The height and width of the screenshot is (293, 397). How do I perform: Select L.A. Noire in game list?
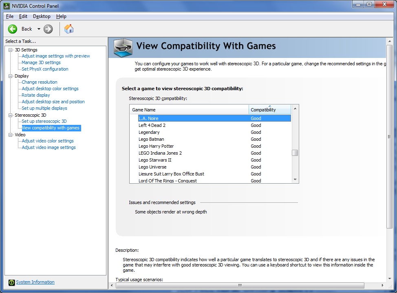click(214, 118)
